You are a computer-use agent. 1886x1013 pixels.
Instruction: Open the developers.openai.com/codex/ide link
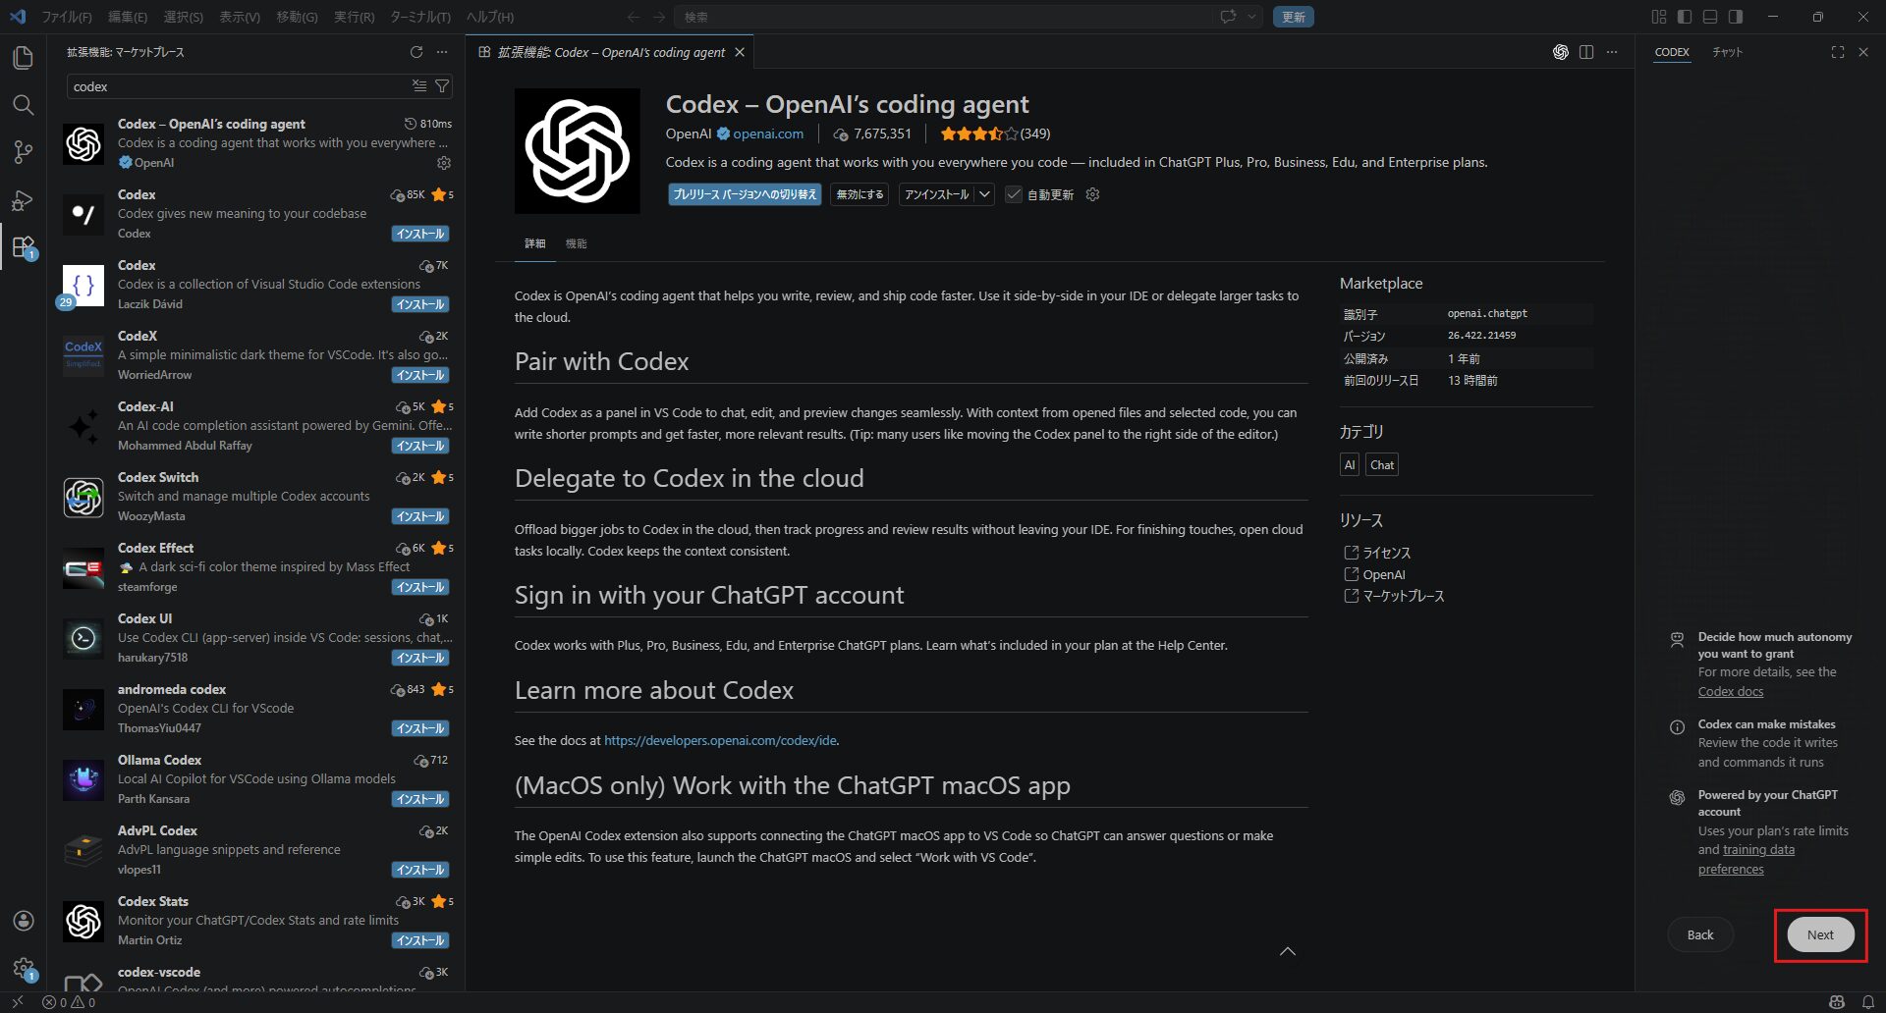[x=720, y=740]
